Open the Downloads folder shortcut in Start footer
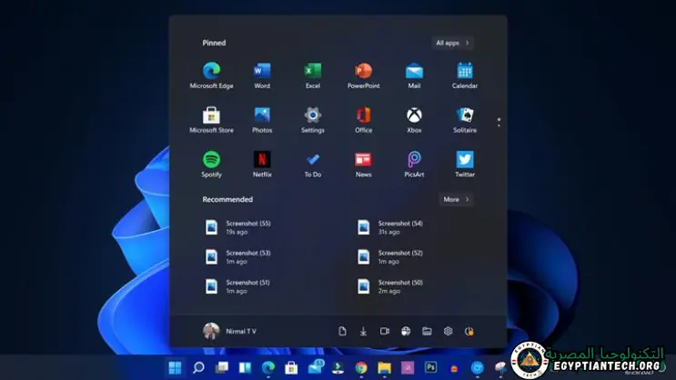Screen dimensions: 676x380 [x=363, y=332]
